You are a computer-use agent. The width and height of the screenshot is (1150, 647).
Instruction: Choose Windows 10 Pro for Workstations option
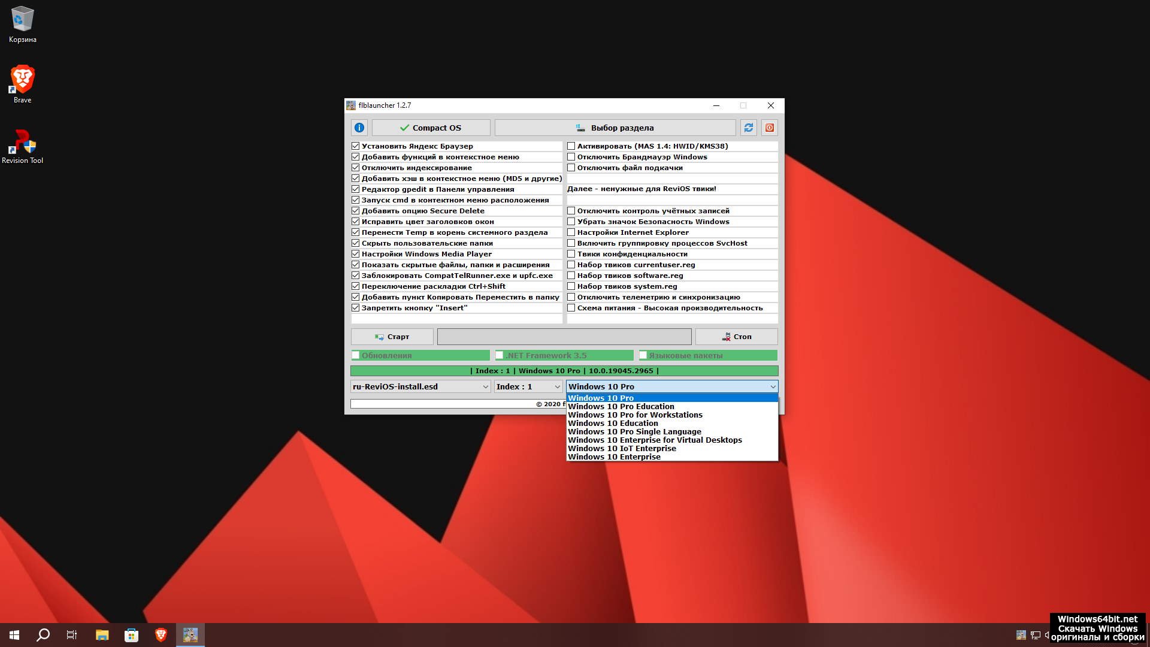635,415
